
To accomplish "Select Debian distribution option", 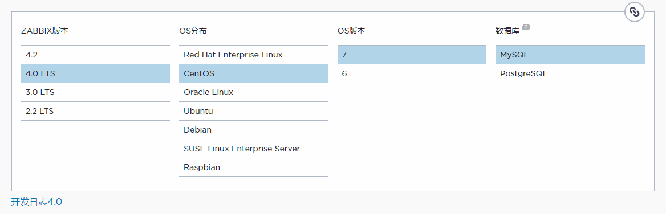I will point(254,130).
